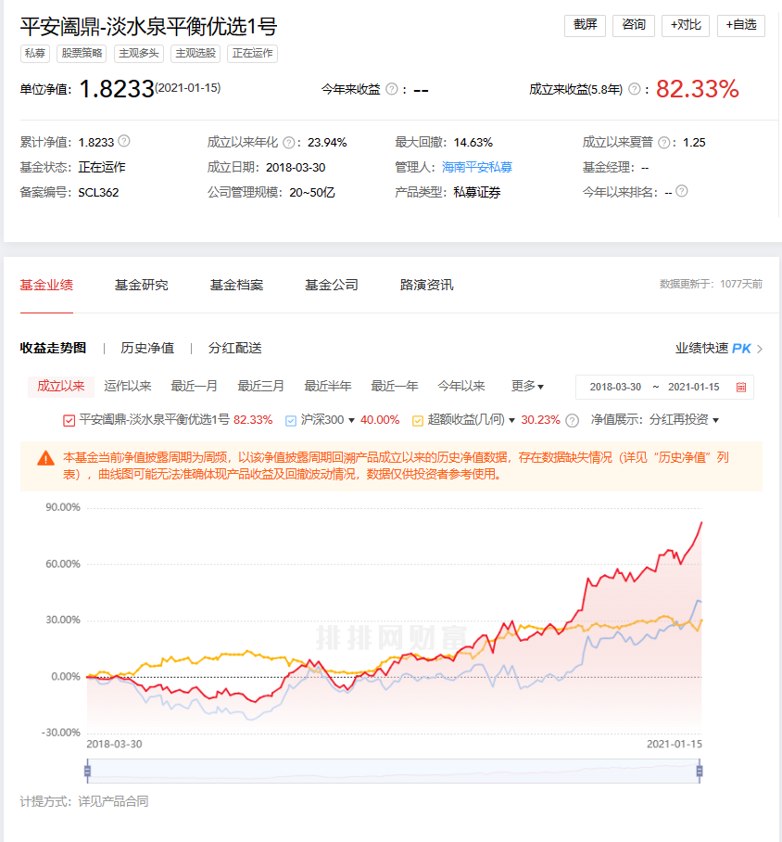Open 海南平安私募 manager link
The width and height of the screenshot is (782, 842).
pyautogui.click(x=476, y=168)
